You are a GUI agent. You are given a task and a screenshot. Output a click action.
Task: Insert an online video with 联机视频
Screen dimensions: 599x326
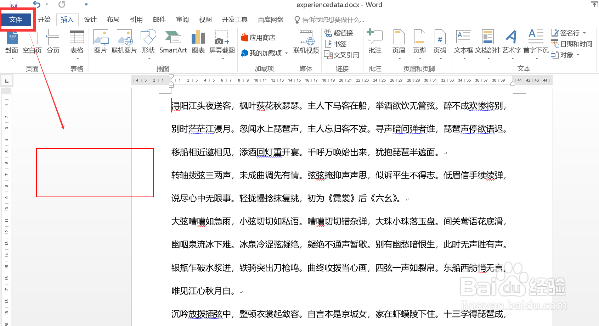tap(306, 42)
